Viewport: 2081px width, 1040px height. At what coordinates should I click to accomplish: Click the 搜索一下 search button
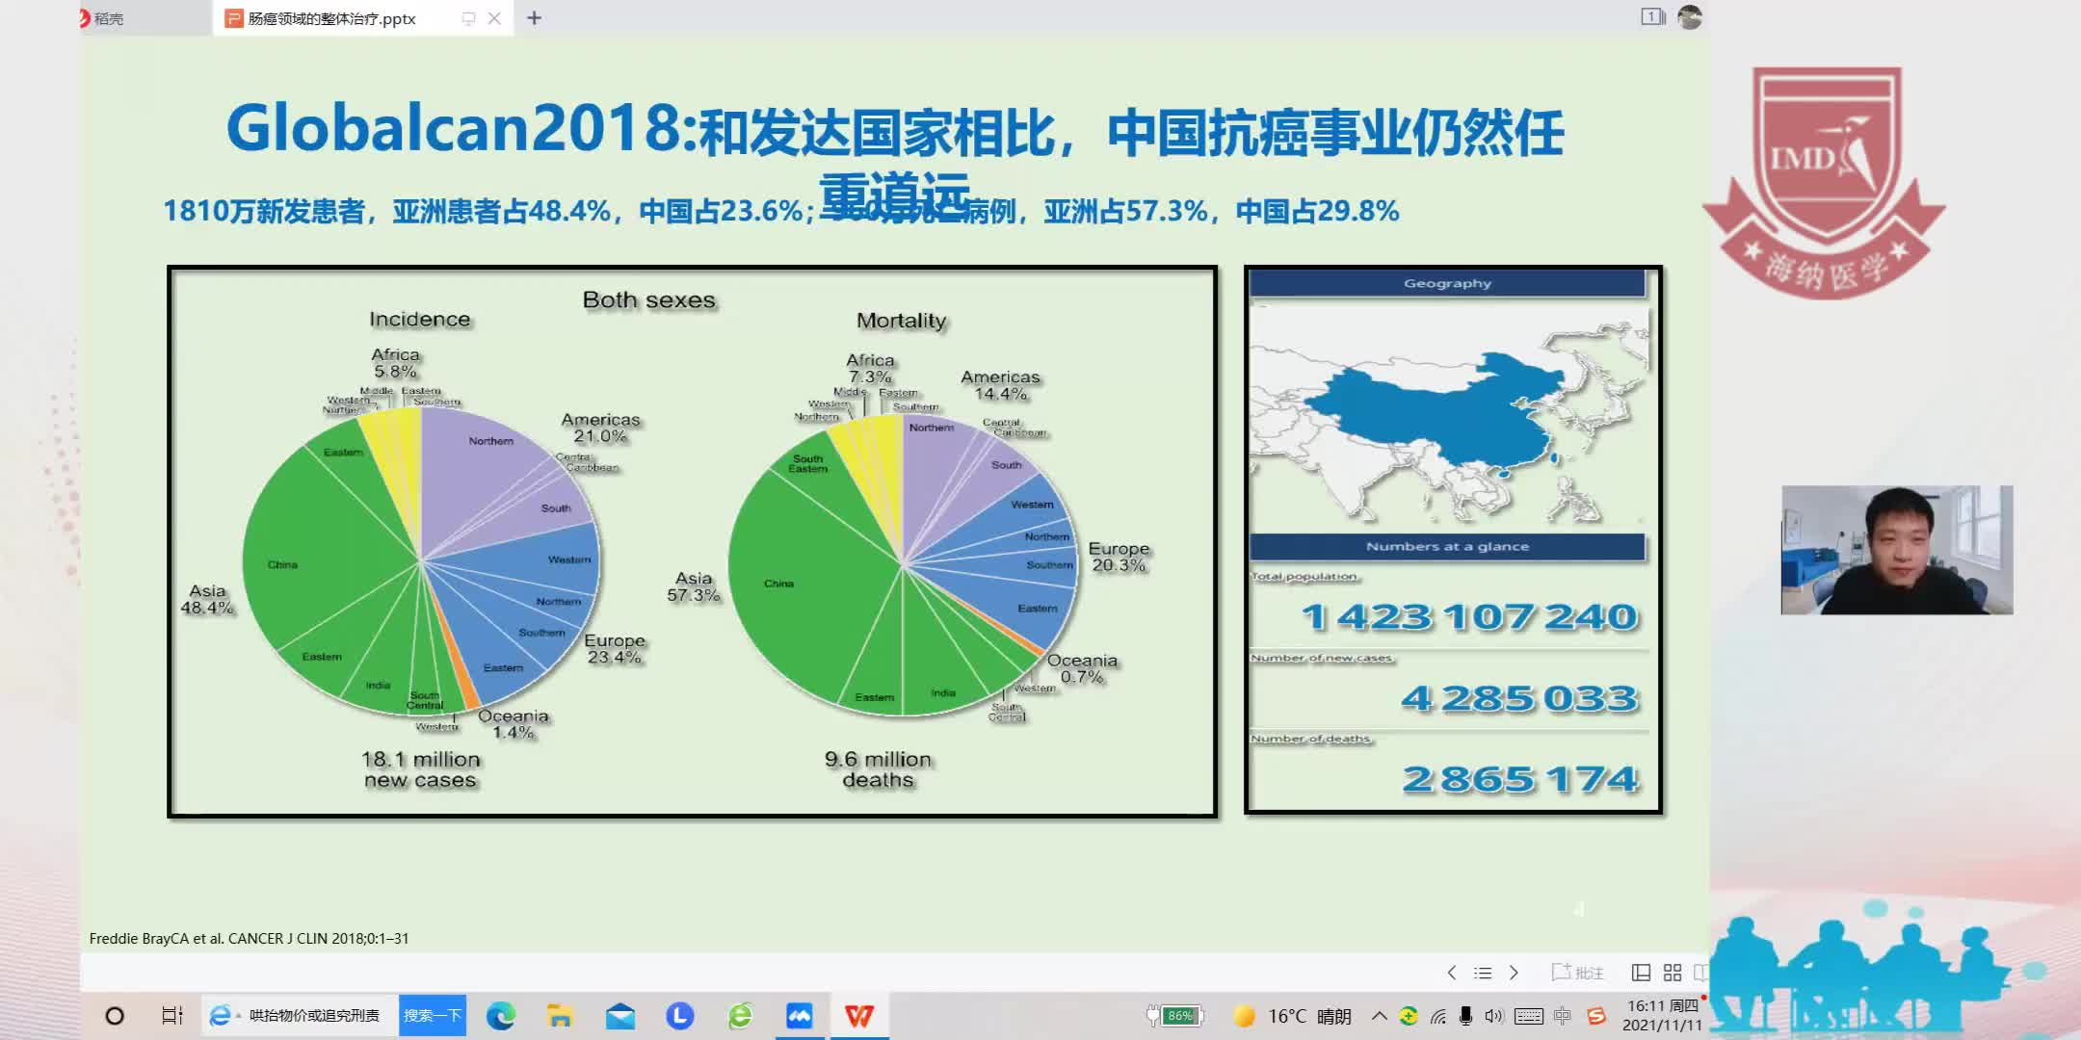432,1015
